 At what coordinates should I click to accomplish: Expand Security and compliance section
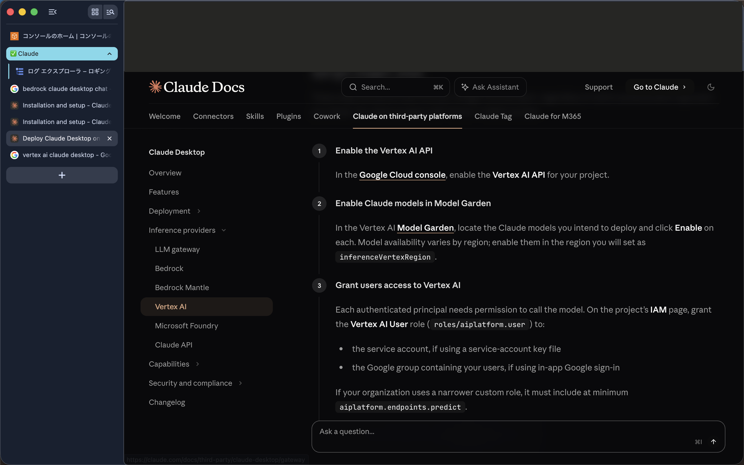pyautogui.click(x=196, y=383)
